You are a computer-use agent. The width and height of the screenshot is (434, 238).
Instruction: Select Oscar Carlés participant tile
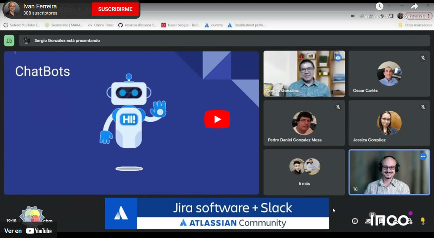(x=389, y=73)
